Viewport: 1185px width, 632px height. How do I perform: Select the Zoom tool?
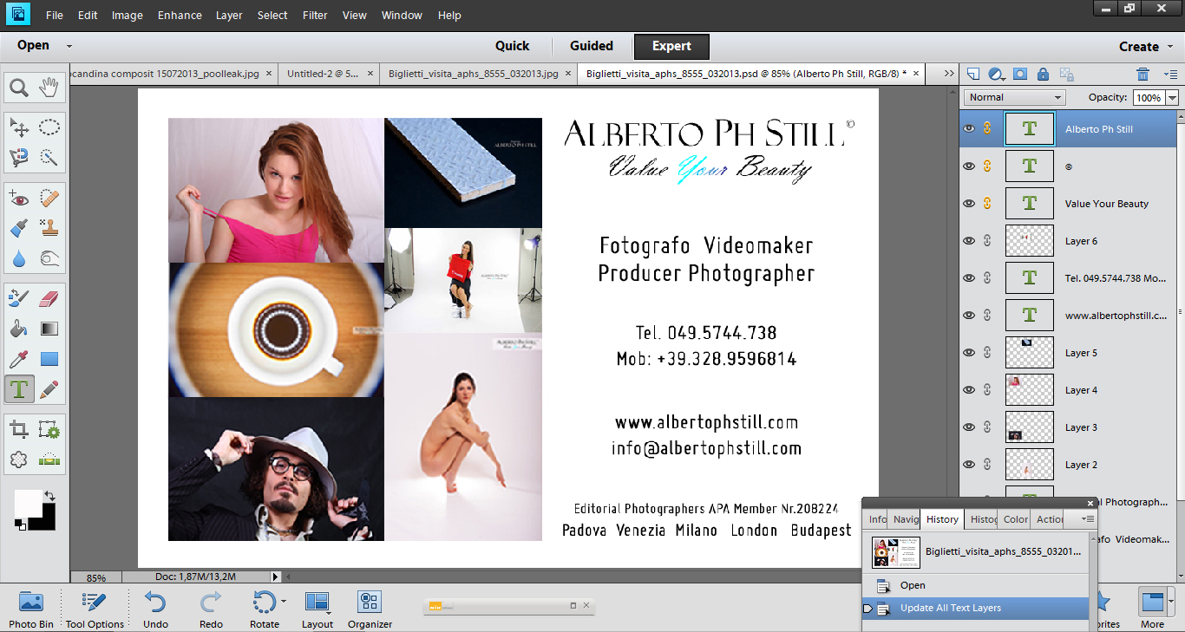pos(20,88)
